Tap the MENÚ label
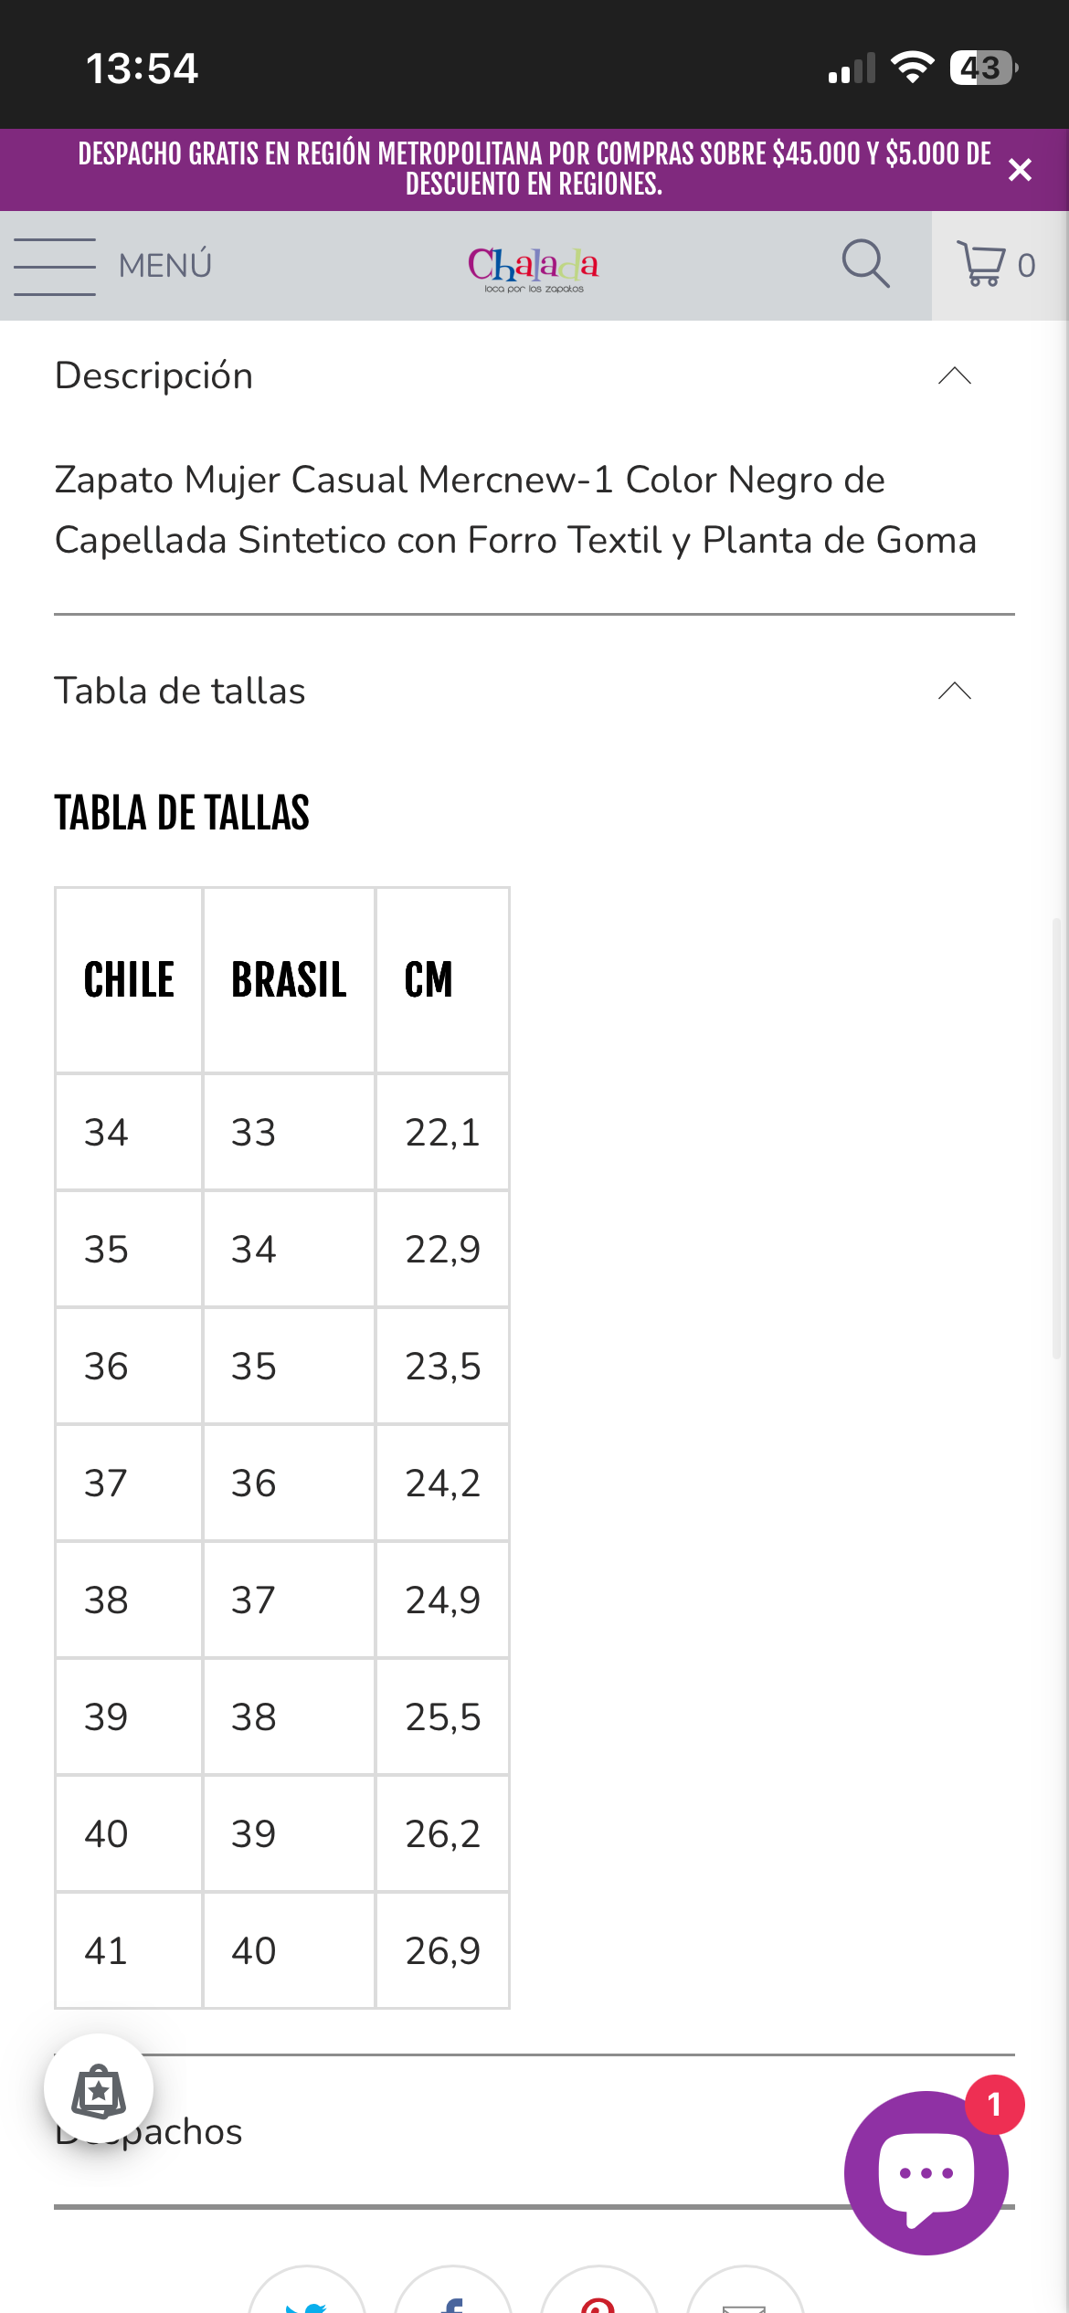Image resolution: width=1069 pixels, height=2313 pixels. 165,266
